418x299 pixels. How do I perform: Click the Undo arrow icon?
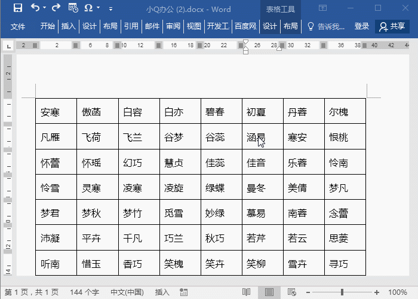click(35, 7)
